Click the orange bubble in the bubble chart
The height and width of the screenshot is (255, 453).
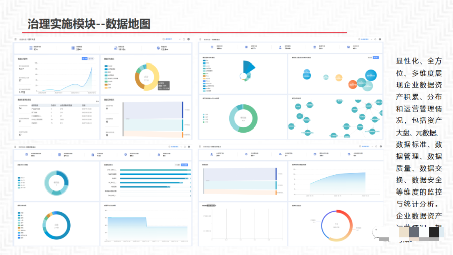coord(352,84)
